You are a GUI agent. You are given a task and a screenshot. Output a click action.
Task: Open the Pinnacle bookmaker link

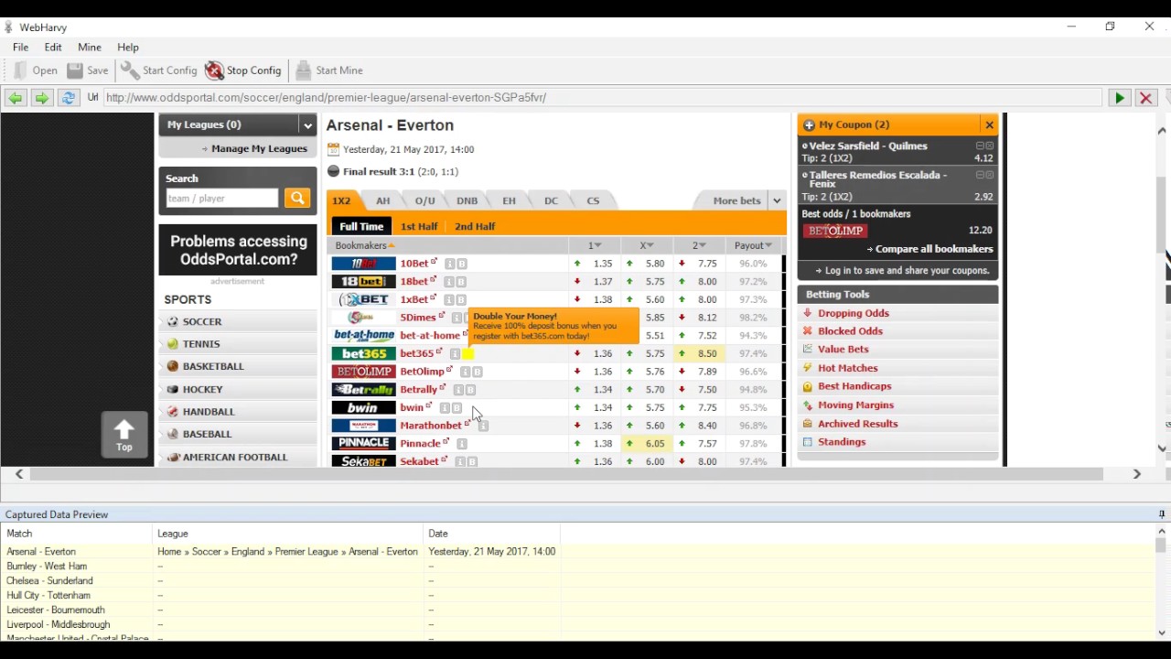pyautogui.click(x=421, y=443)
